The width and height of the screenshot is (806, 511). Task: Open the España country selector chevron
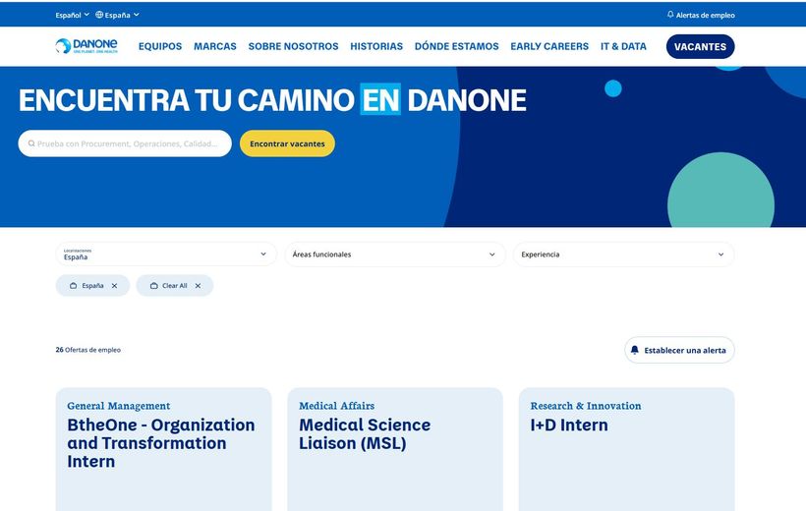point(137,15)
